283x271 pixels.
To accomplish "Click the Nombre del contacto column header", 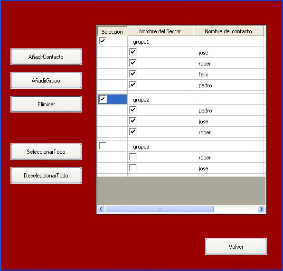I will click(x=228, y=31).
